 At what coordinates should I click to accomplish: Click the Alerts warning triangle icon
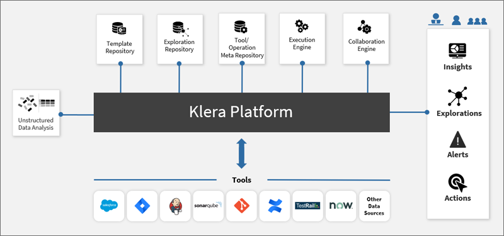[x=458, y=140]
